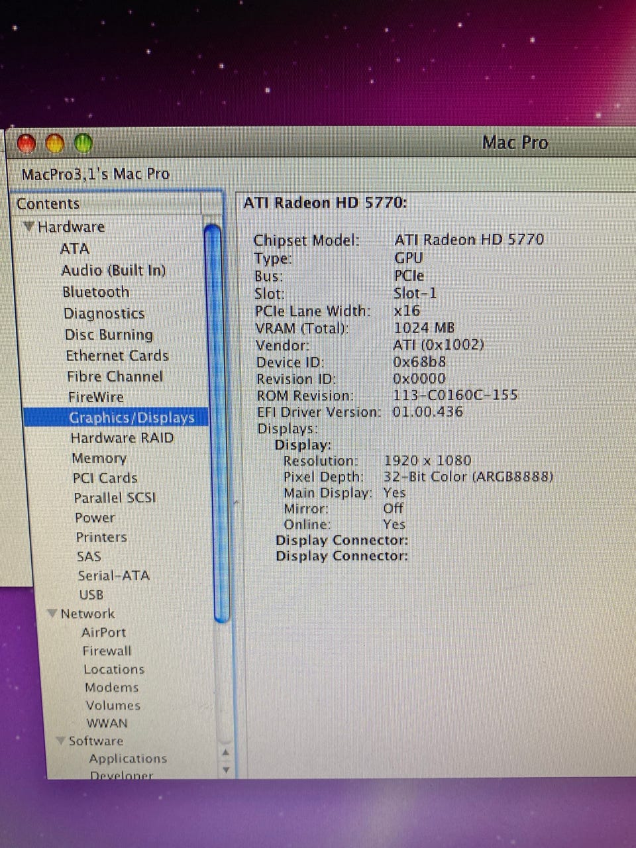Collapse the Network section triangle
This screenshot has width=636, height=848.
52,613
